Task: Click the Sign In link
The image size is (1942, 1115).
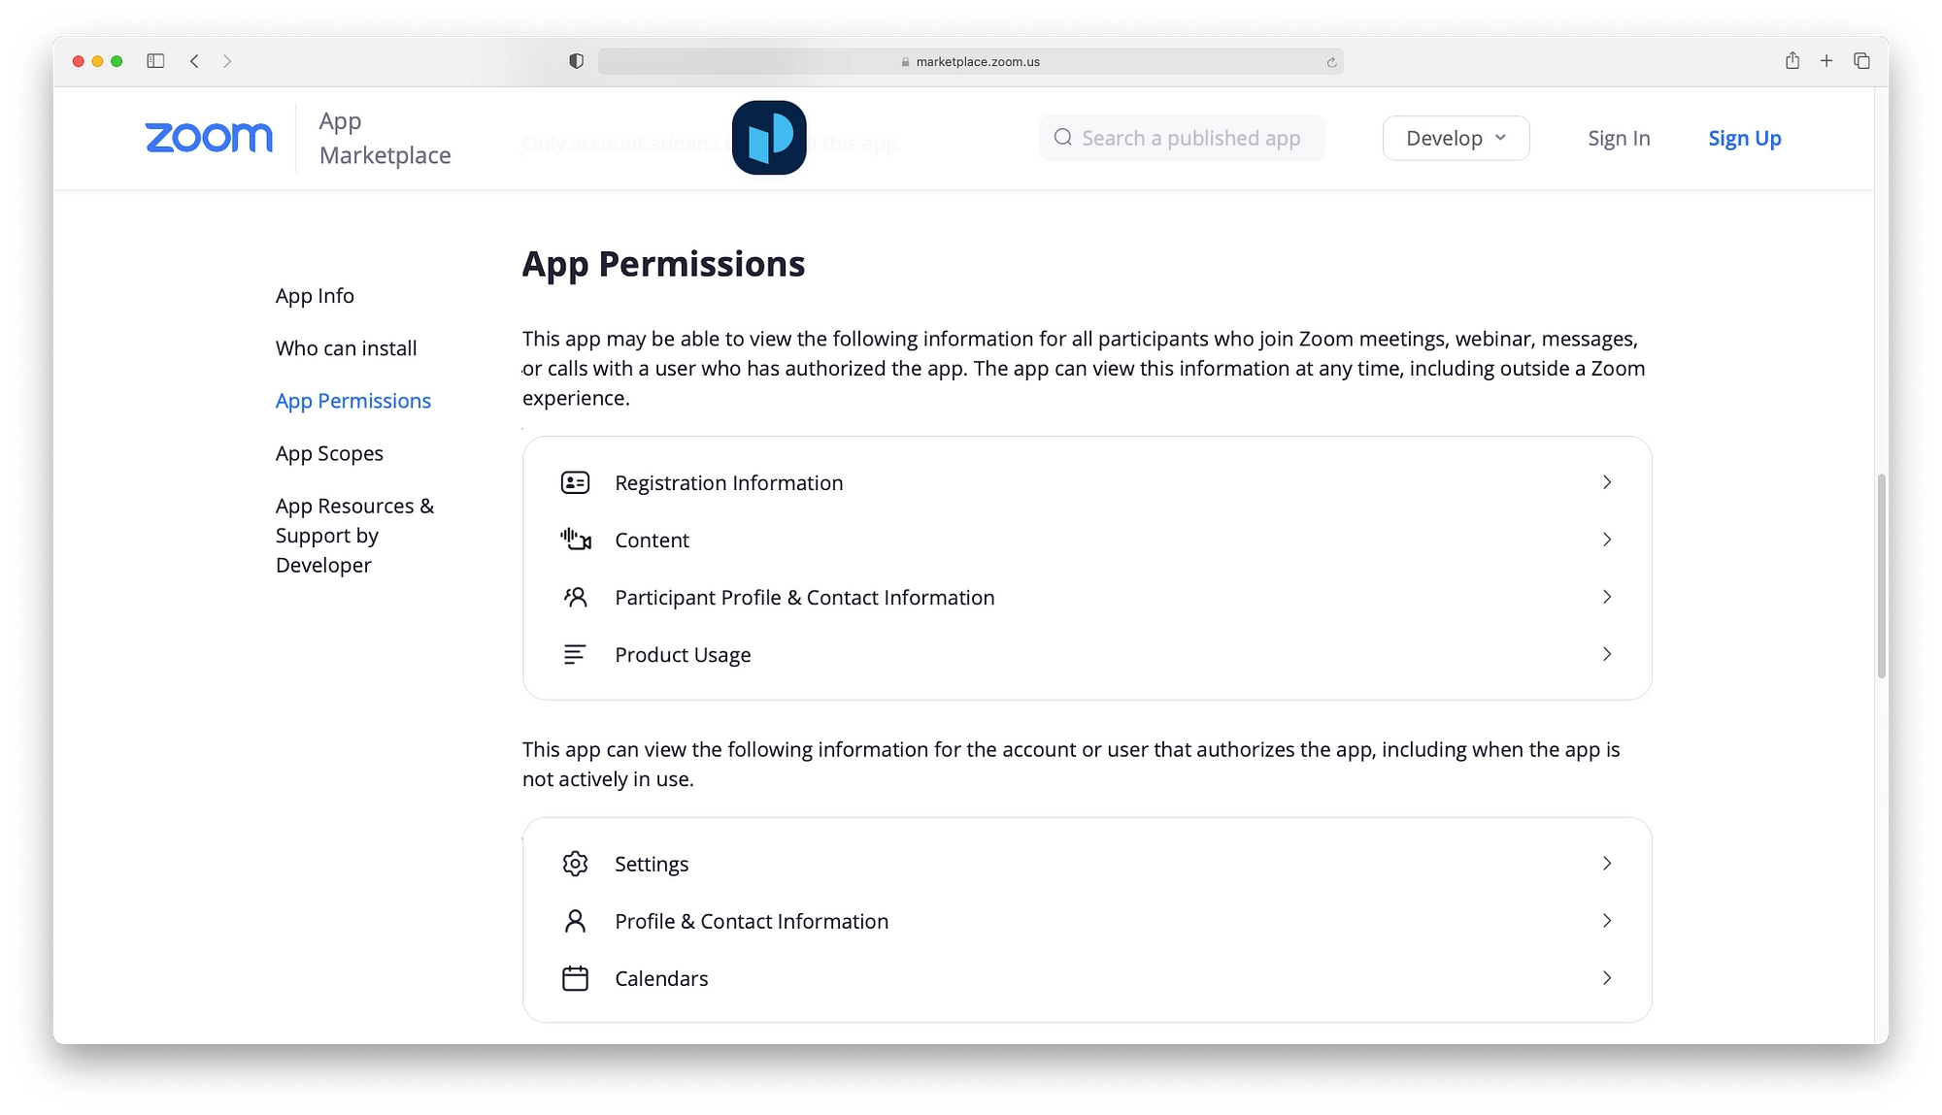Action: coord(1619,138)
